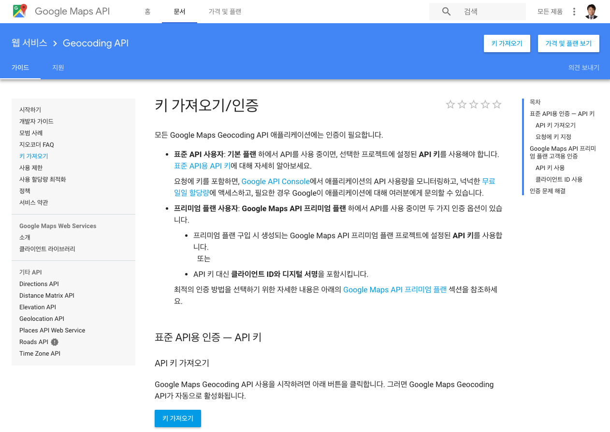This screenshot has height=432, width=610.
Task: Open 사용 제한 in the sidebar
Action: click(31, 168)
